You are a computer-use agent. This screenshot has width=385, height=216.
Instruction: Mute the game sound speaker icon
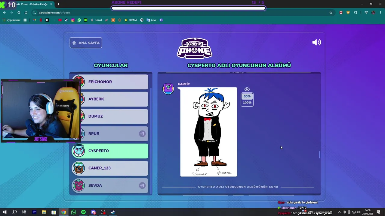pyautogui.click(x=316, y=43)
